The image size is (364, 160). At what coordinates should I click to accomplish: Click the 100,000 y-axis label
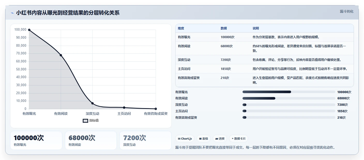pos(20,30)
